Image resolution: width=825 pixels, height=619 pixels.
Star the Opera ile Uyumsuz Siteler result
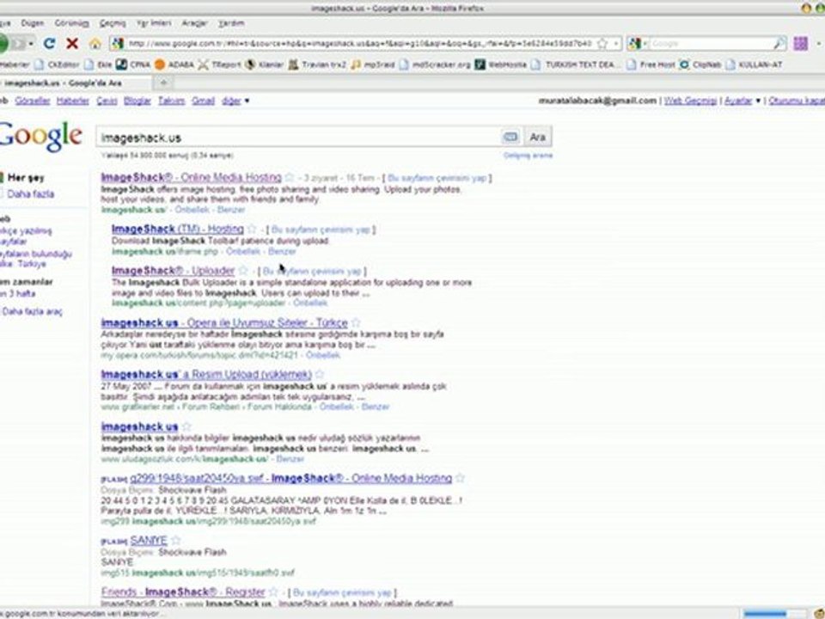(x=356, y=322)
